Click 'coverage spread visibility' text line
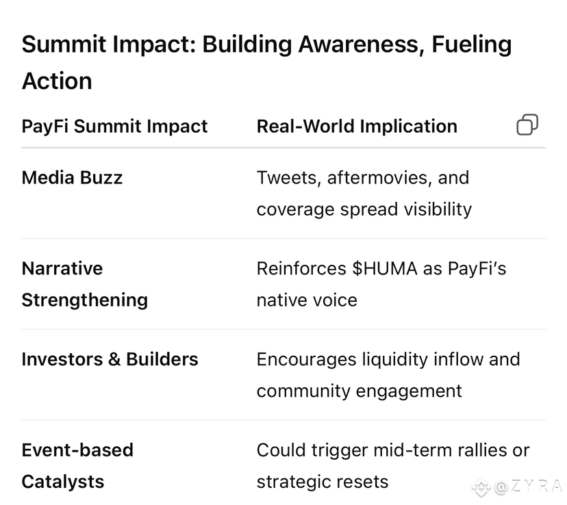 (x=364, y=209)
